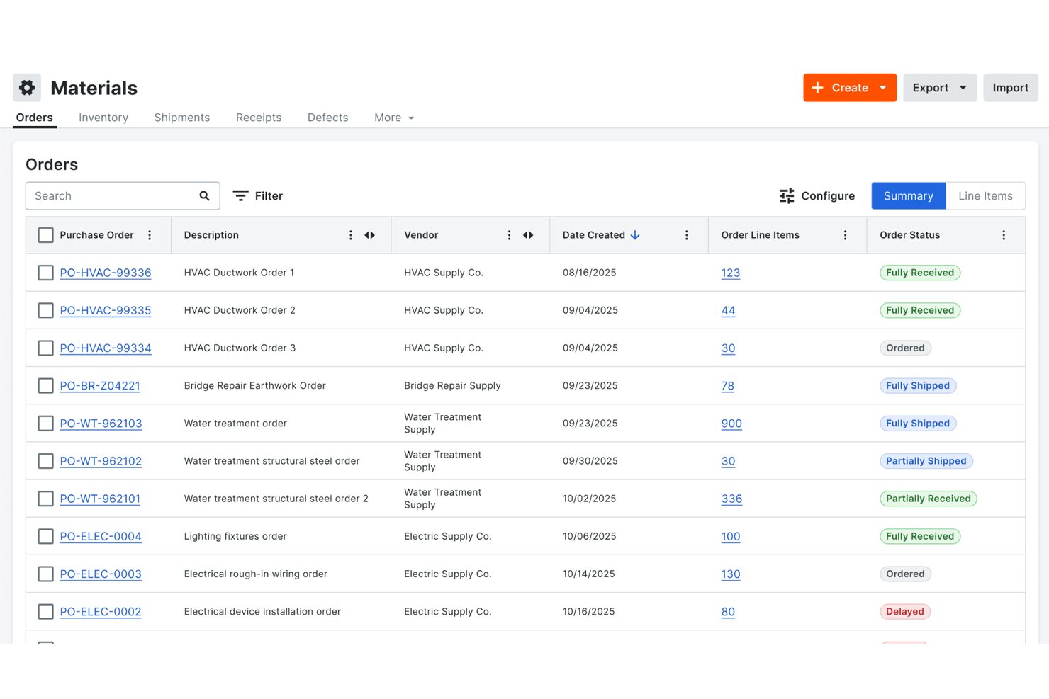
Task: Open Purchase Order column options menu
Action: click(150, 235)
